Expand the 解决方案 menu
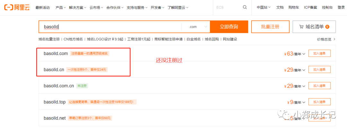 pyautogui.click(x=78, y=7)
